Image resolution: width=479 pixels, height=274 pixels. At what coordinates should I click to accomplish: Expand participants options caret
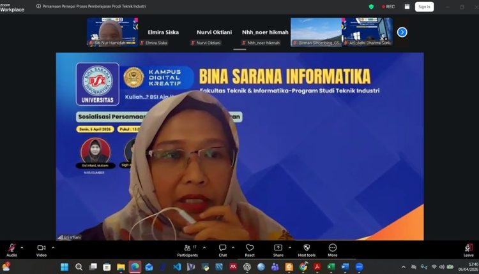pos(204,247)
